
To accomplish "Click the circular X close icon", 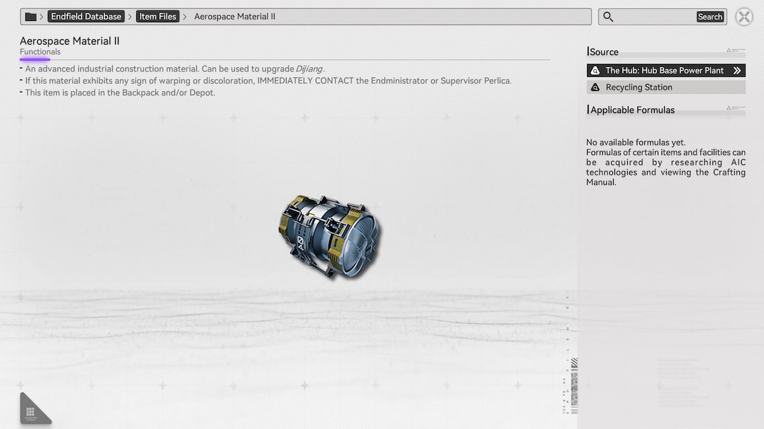I will pyautogui.click(x=744, y=17).
